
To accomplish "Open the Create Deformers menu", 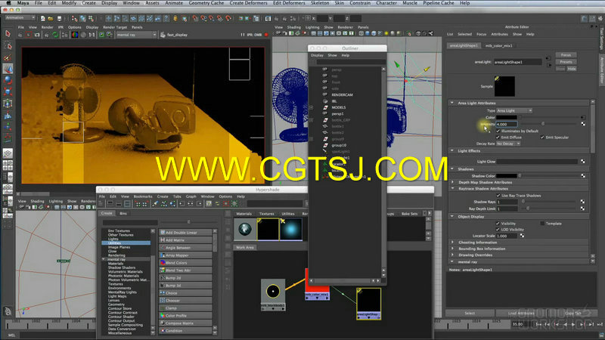I will (x=248, y=3).
